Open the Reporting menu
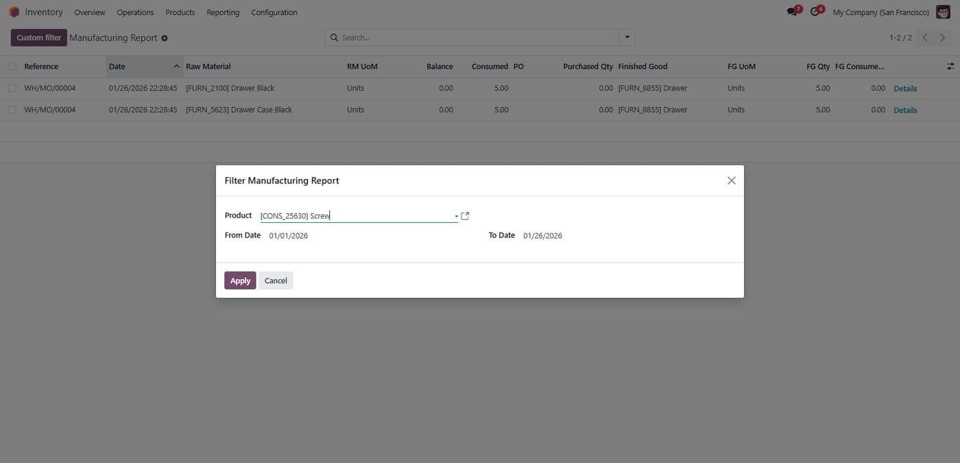Image resolution: width=960 pixels, height=463 pixels. coord(223,12)
